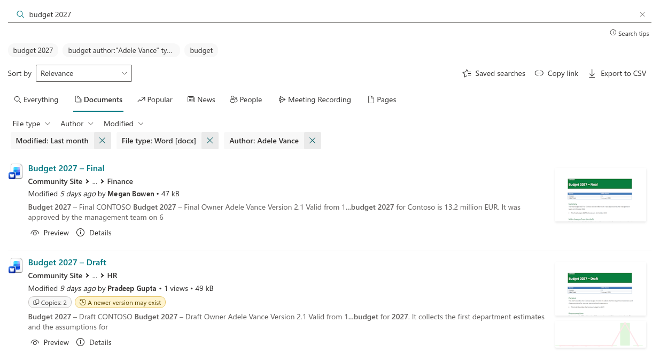
Task: Click the '1 views' text on Draft result
Action: (x=176, y=288)
